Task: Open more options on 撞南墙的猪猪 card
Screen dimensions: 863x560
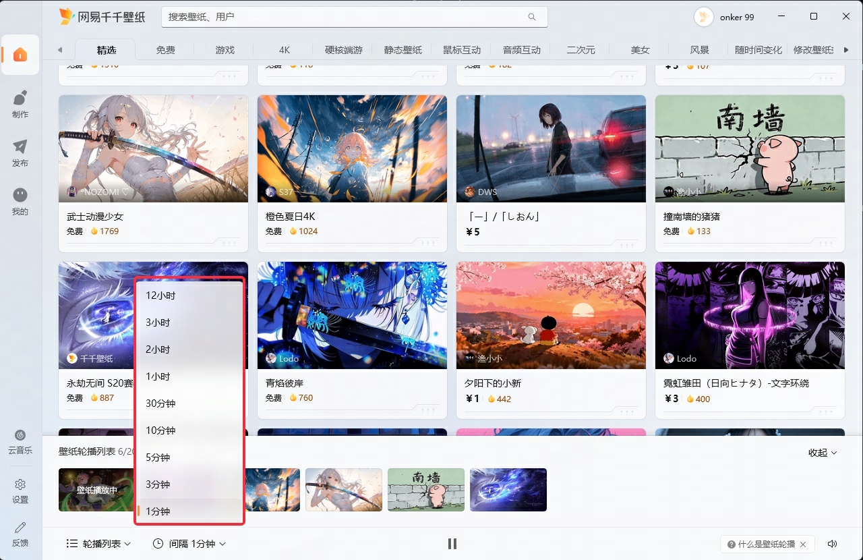Action: [x=826, y=242]
